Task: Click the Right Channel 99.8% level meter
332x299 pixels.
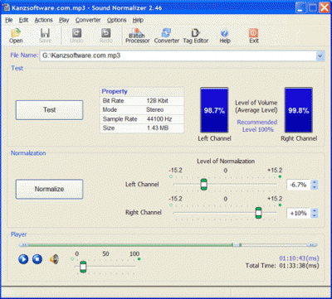Action: click(299, 110)
